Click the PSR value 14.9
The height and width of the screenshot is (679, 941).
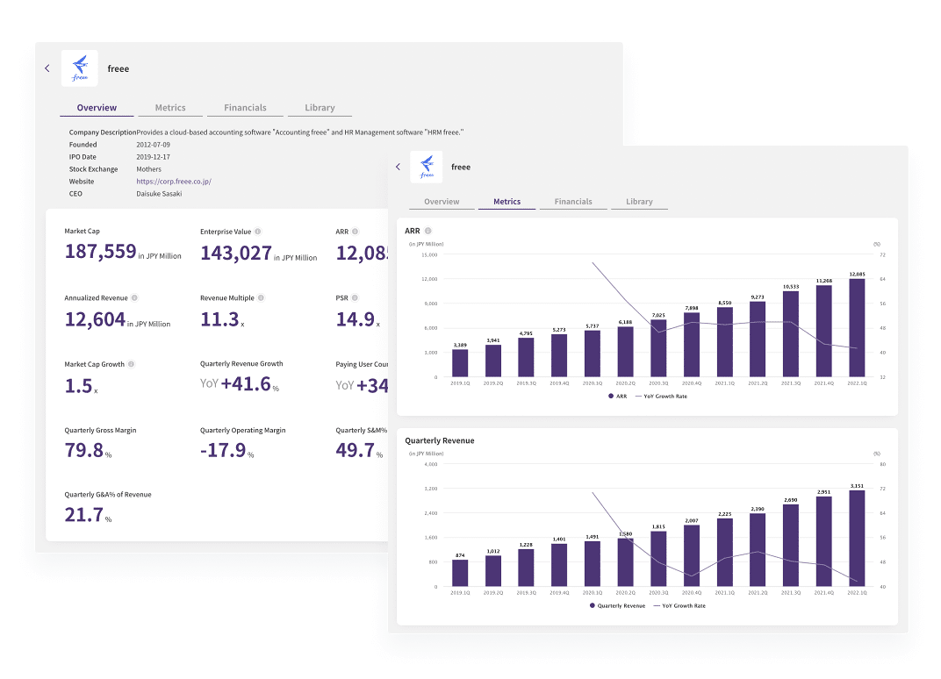(x=356, y=319)
